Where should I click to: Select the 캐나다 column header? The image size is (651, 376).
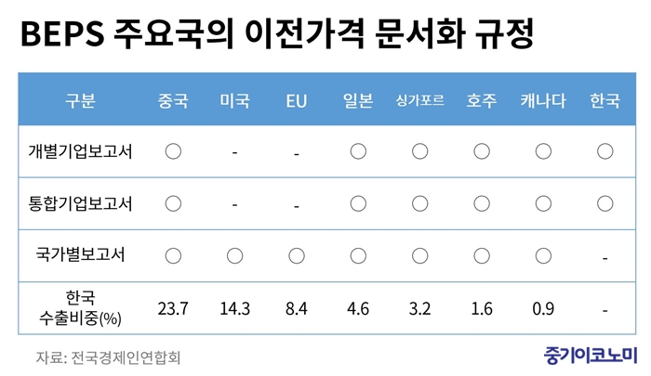[x=543, y=101]
